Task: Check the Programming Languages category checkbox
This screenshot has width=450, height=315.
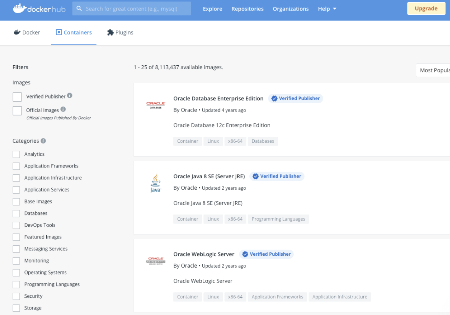Action: pyautogui.click(x=16, y=284)
